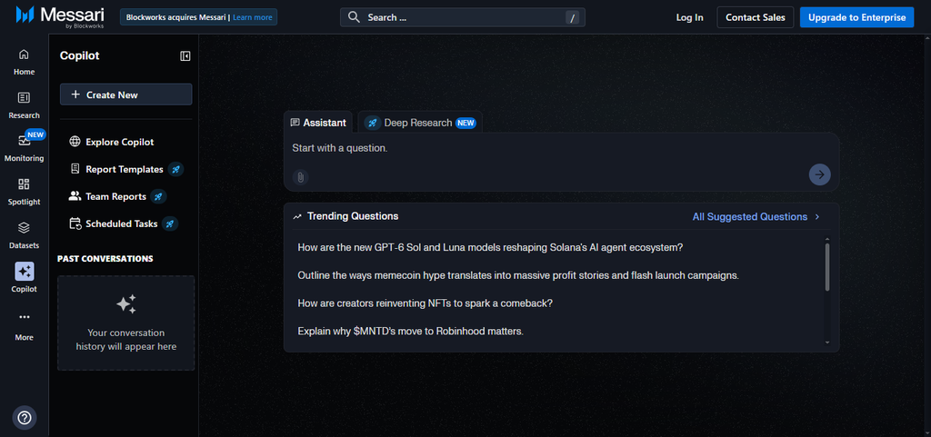The width and height of the screenshot is (931, 437).
Task: Click the NEW badge on Deep Research
Action: (x=465, y=123)
